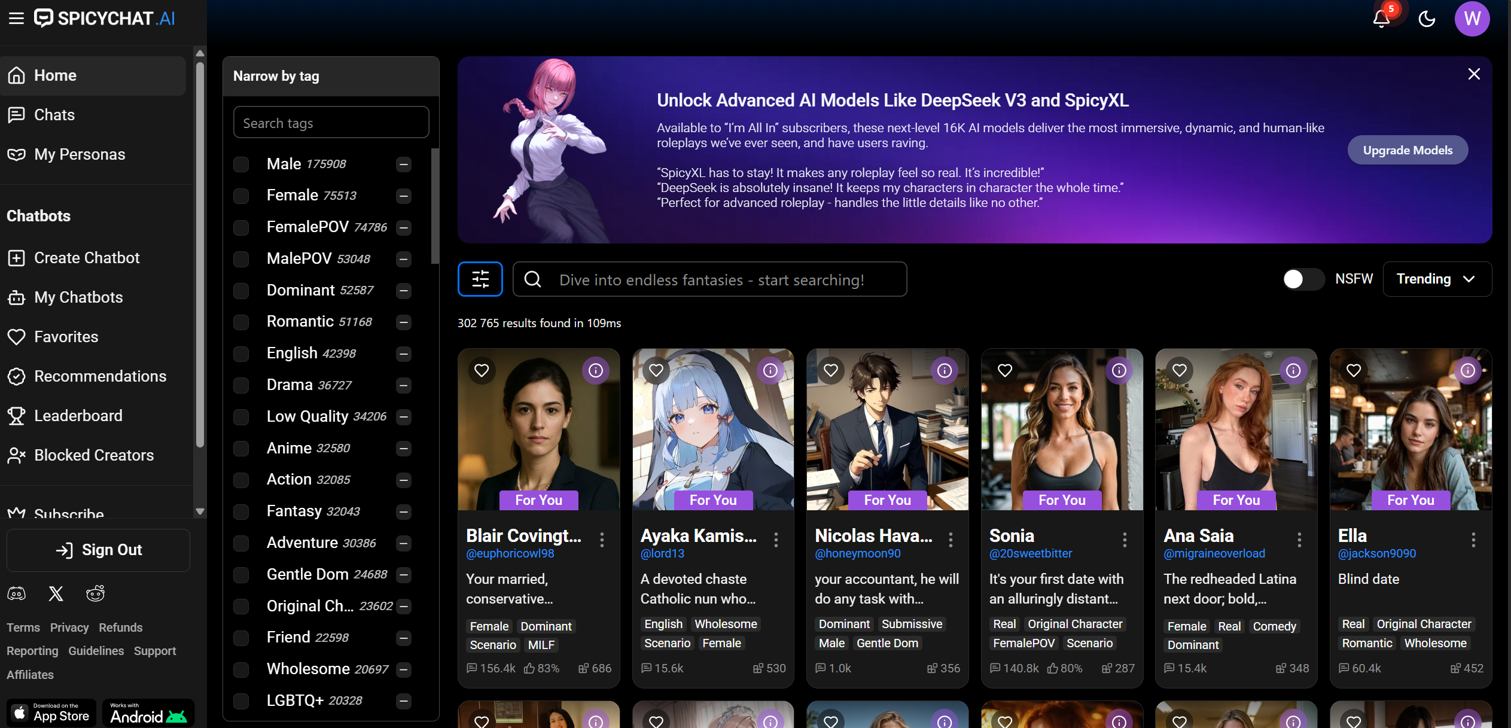
Task: Open the Recommendations page
Action: coord(93,376)
